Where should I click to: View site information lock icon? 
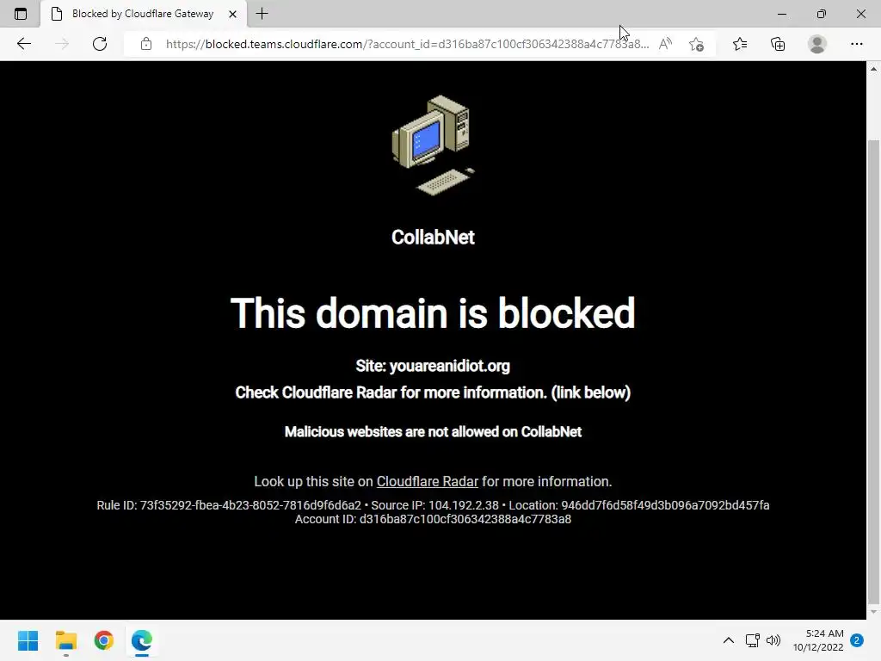[146, 44]
